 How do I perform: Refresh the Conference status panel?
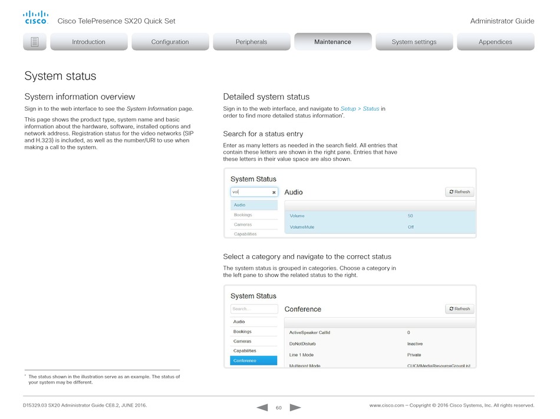[460, 309]
